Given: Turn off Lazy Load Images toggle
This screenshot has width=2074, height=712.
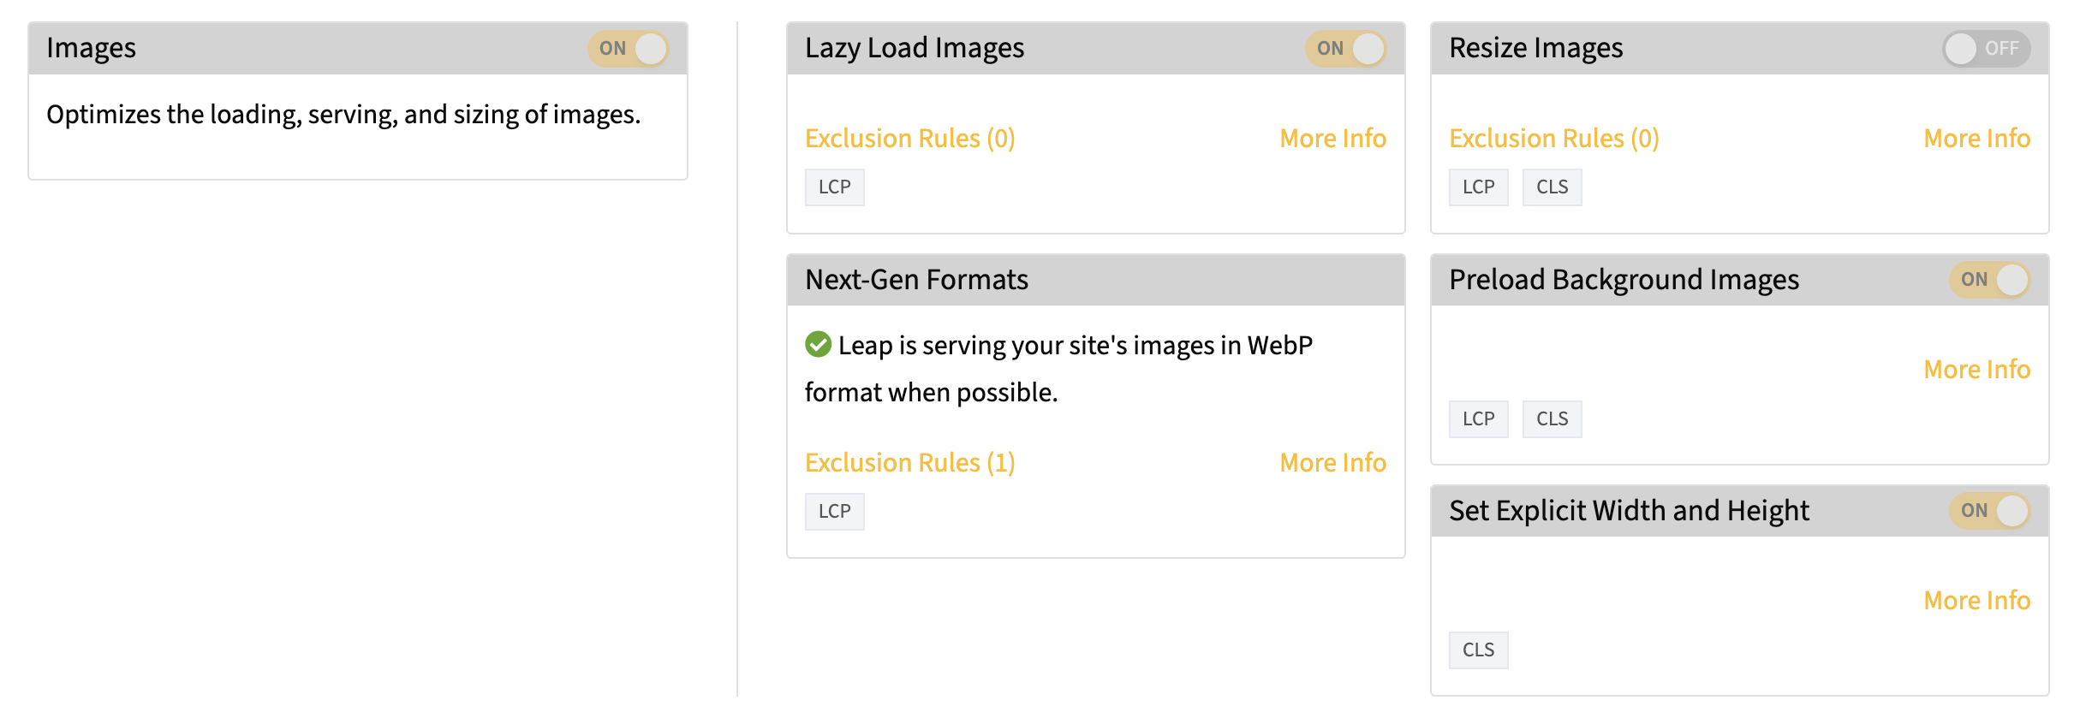Looking at the screenshot, I should pos(1345,49).
